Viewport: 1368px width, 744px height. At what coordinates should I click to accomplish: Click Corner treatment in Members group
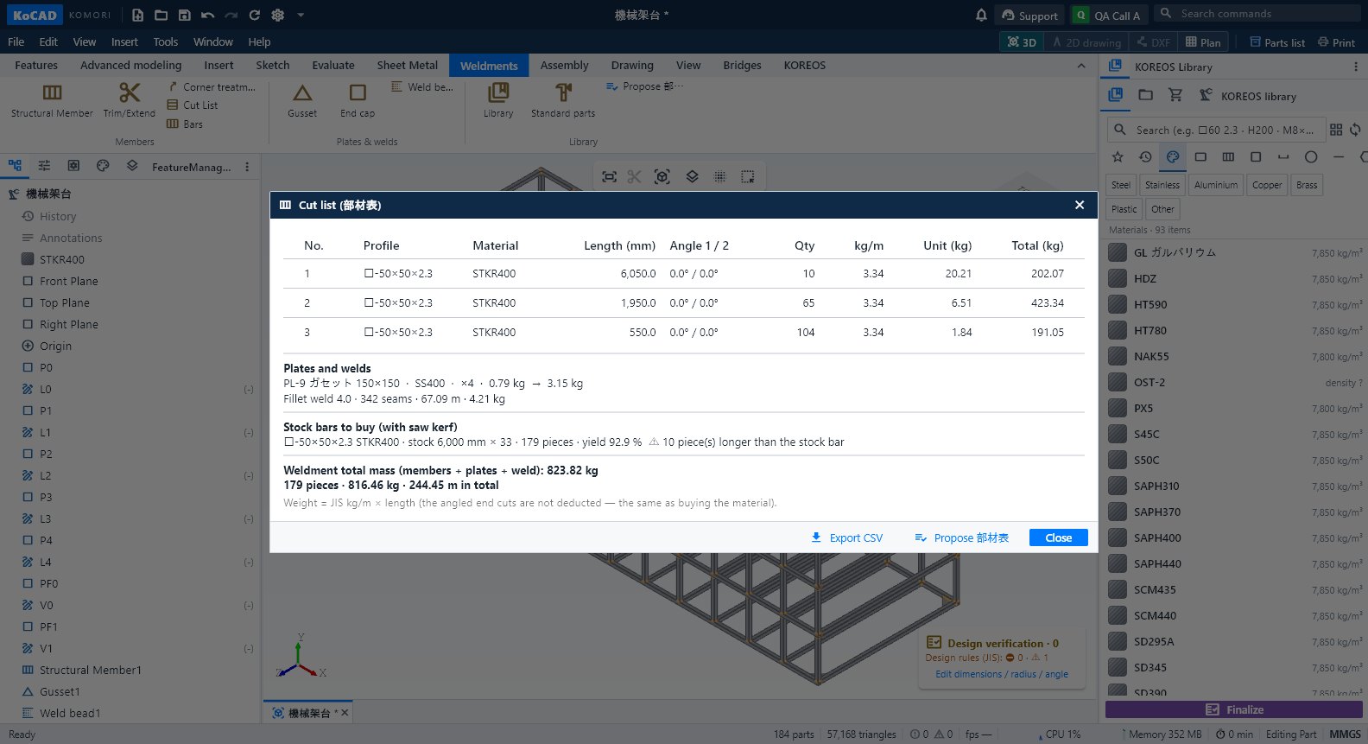click(211, 87)
